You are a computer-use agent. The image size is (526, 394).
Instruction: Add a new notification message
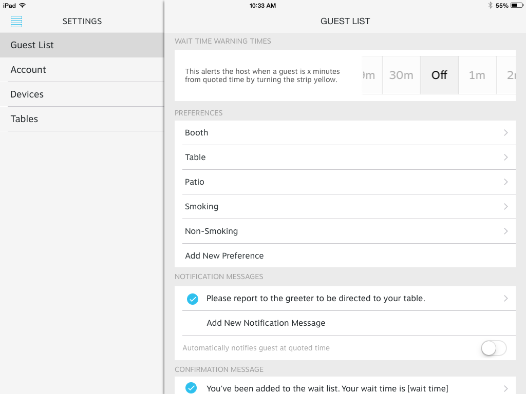pyautogui.click(x=345, y=323)
